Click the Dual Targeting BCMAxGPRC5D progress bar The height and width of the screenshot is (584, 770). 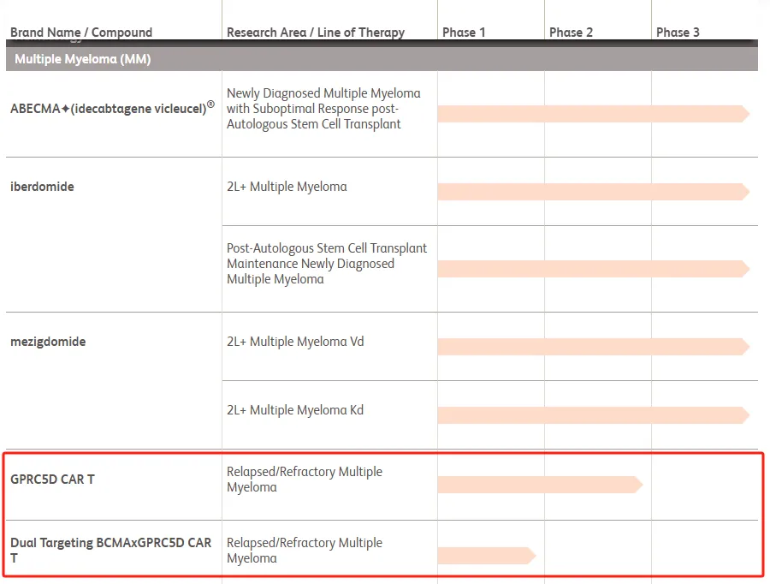click(x=485, y=556)
